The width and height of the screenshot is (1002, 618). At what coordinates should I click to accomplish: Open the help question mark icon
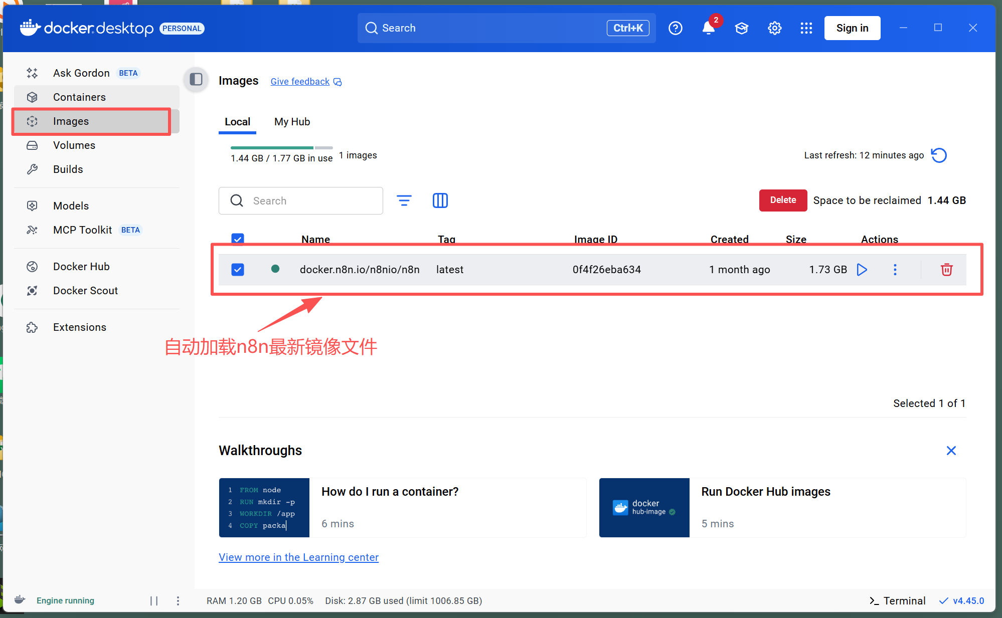coord(675,28)
